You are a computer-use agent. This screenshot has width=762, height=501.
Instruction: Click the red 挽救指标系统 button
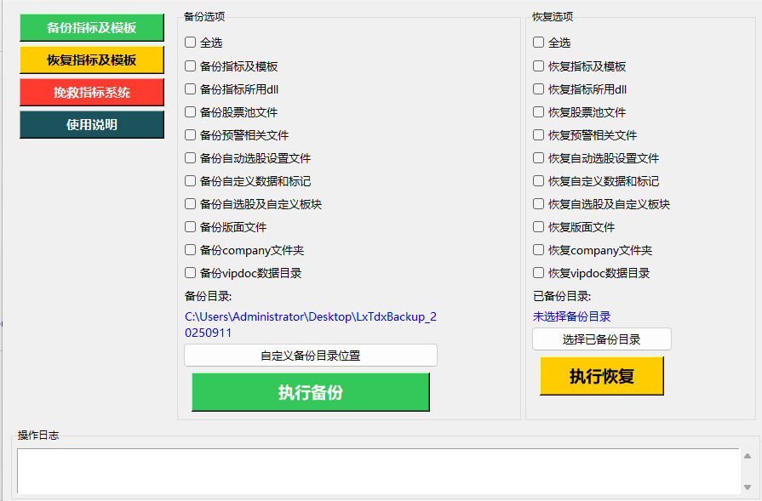coord(92,92)
